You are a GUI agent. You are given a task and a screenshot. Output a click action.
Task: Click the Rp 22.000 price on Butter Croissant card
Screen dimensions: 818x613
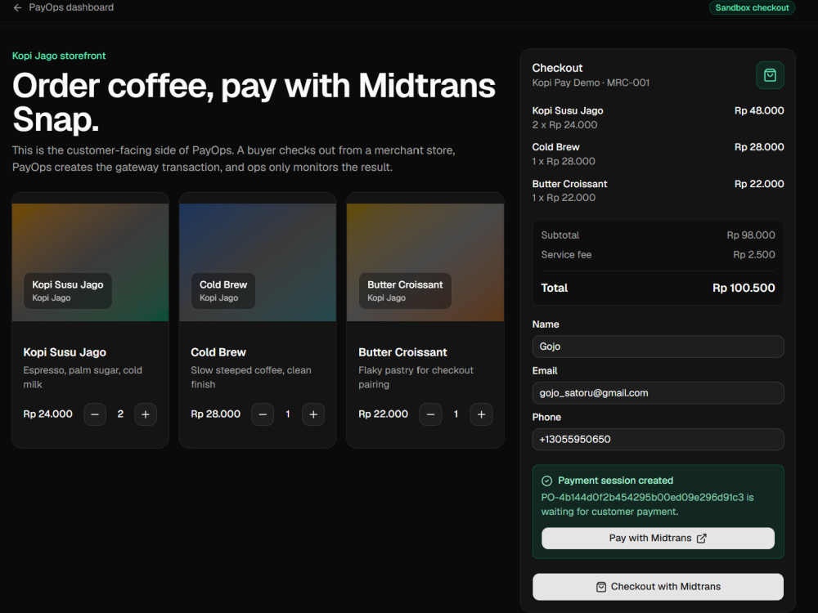tap(383, 414)
